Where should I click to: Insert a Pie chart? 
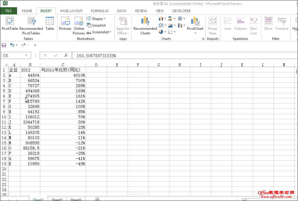[162, 31]
